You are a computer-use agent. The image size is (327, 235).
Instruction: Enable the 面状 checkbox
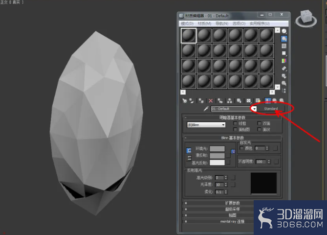(x=259, y=129)
